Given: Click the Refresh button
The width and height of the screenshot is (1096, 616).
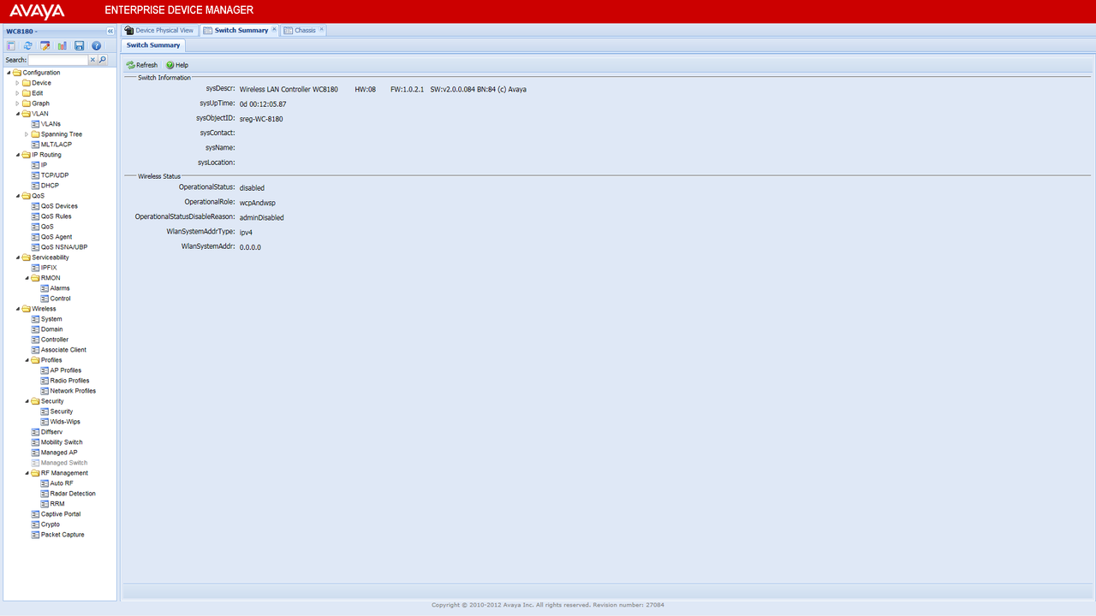Looking at the screenshot, I should (142, 65).
